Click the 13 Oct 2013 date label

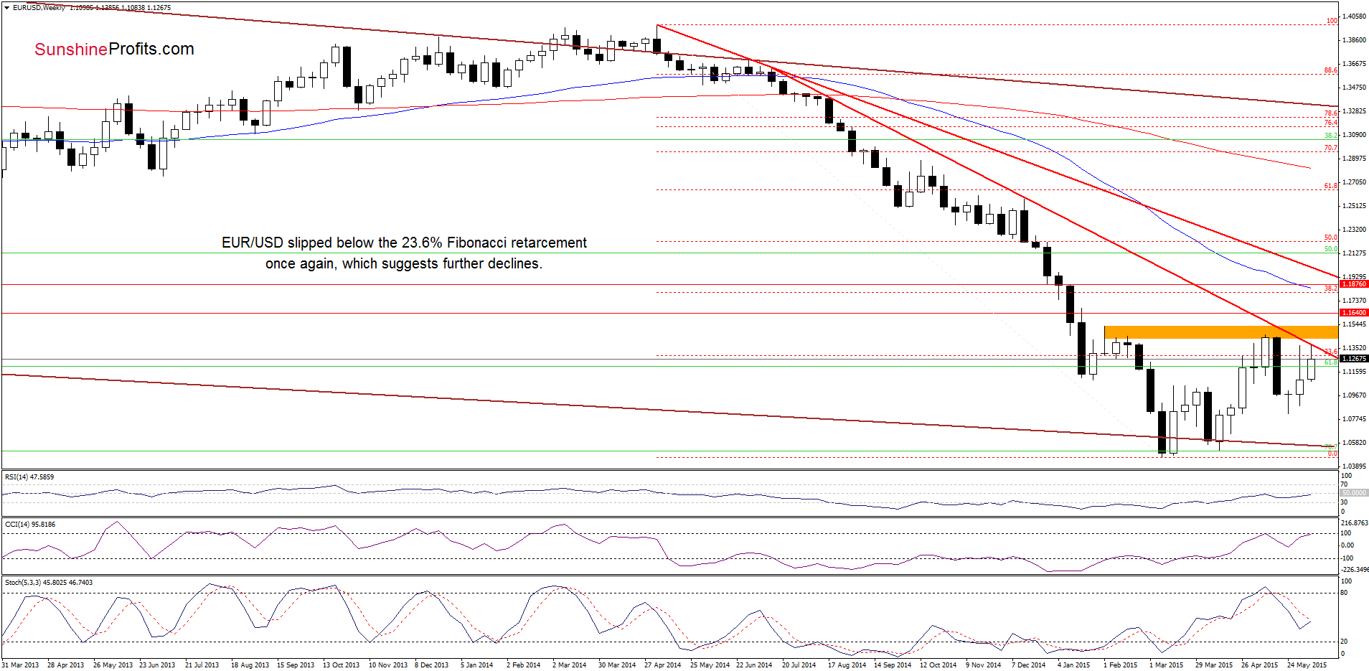[x=342, y=665]
